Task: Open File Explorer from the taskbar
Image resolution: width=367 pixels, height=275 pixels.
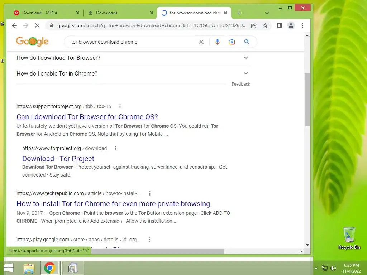Action: coord(29,268)
